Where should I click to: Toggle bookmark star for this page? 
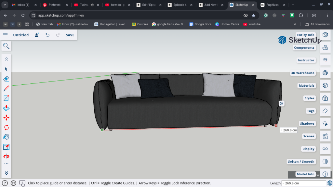pyautogui.click(x=253, y=15)
